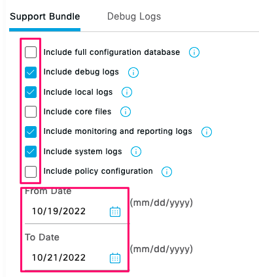This screenshot has width=259, height=277.
Task: Open the To Date calendar picker
Action: click(x=115, y=258)
